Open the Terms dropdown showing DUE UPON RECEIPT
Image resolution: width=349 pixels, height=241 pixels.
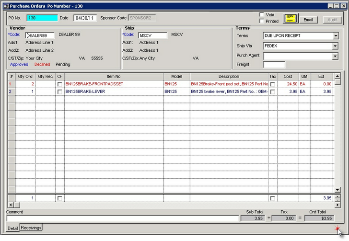(336, 36)
